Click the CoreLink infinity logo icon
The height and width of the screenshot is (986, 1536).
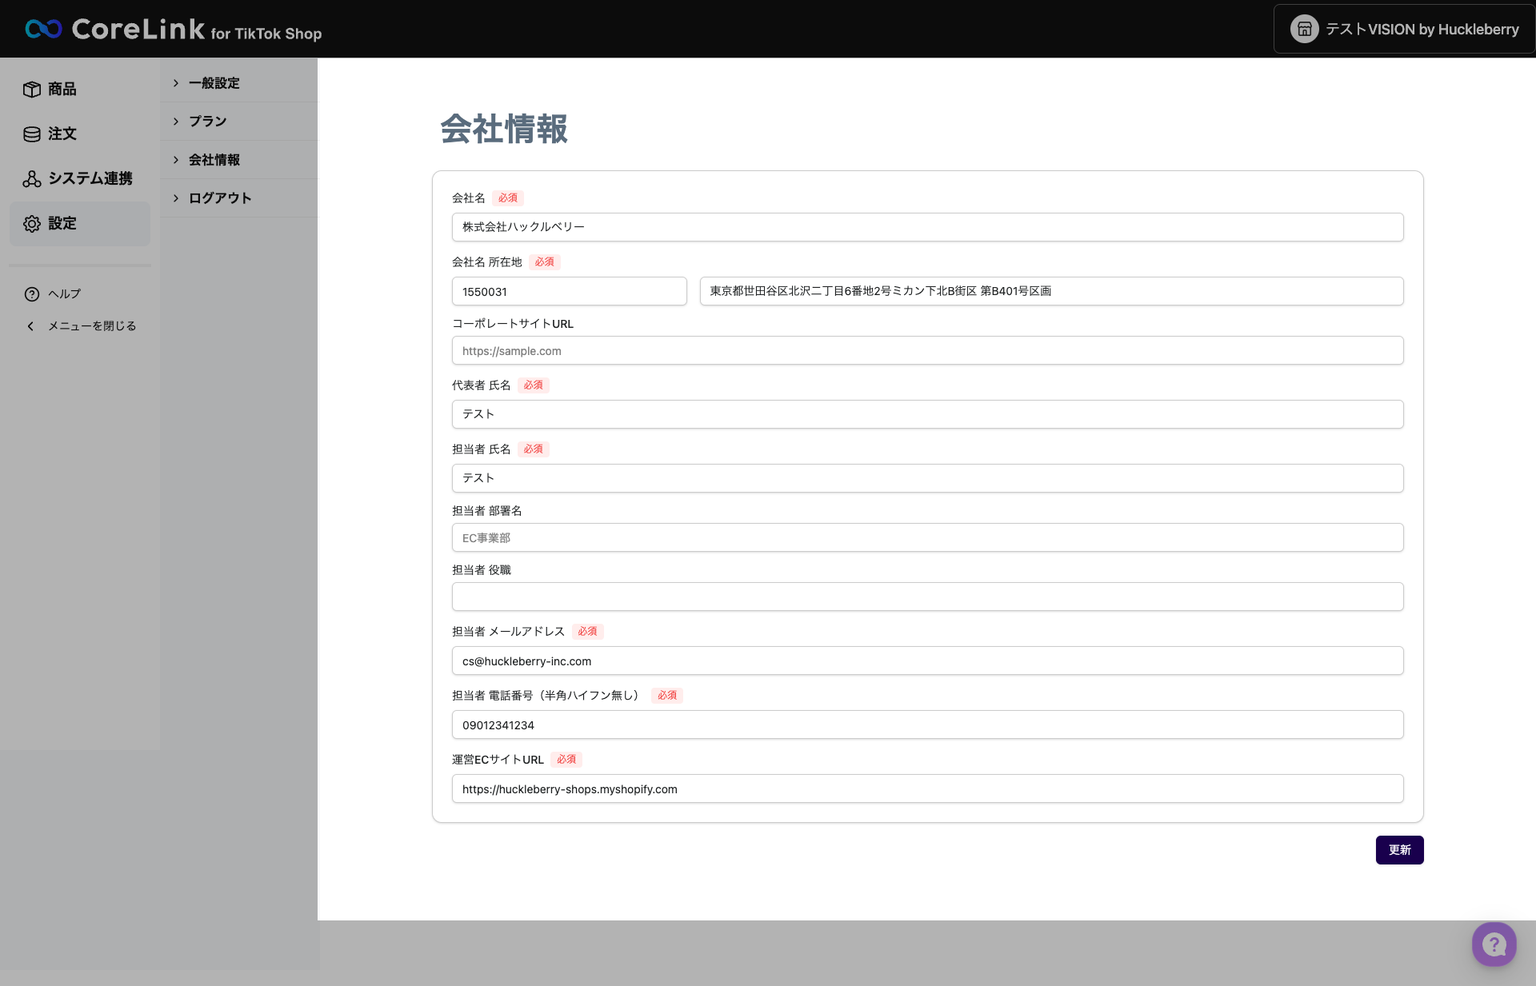click(43, 30)
